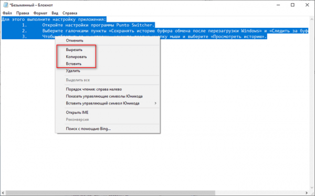This screenshot has height=196, width=315.
Task: Minimize the Блокнот window
Action: click(278, 5)
